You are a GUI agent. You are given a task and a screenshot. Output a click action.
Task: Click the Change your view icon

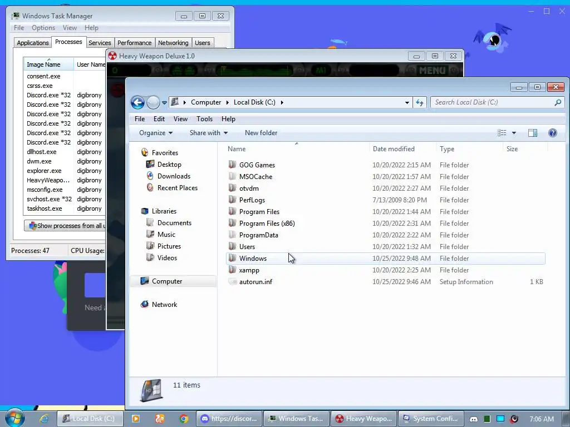pos(502,133)
